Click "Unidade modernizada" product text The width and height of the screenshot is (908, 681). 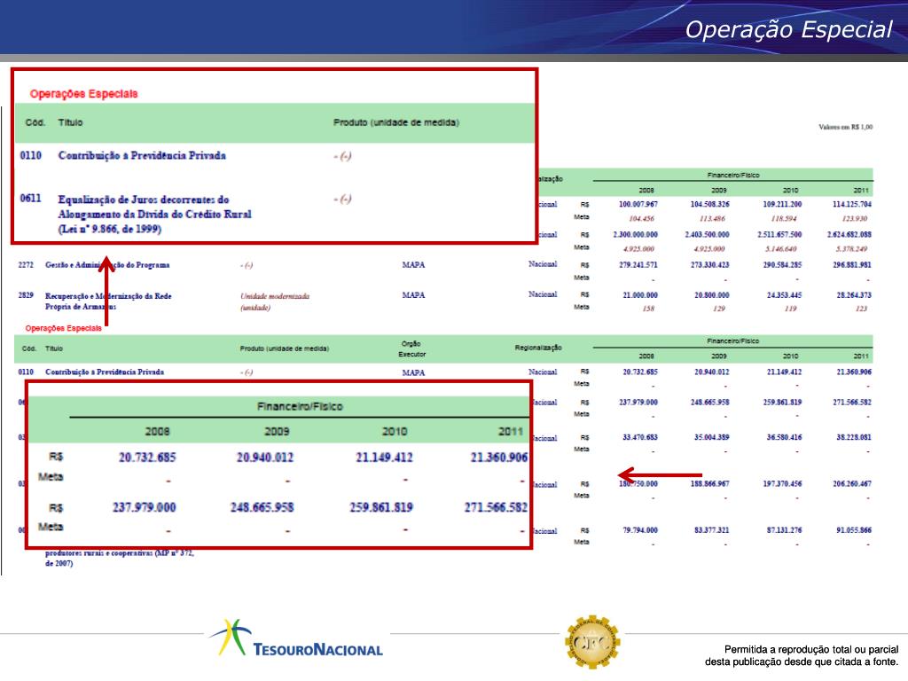click(x=275, y=296)
